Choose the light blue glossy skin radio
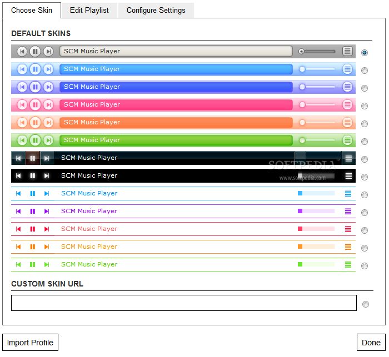This screenshot has height=357, width=389. 365,71
